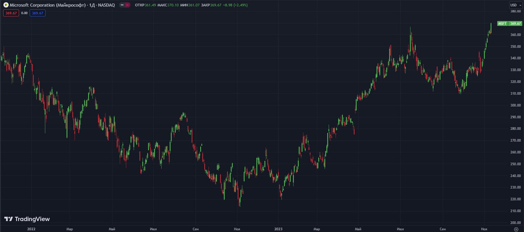The image size is (524, 232).
Task: Click the 250.00 price axis label
Action: 515,164
